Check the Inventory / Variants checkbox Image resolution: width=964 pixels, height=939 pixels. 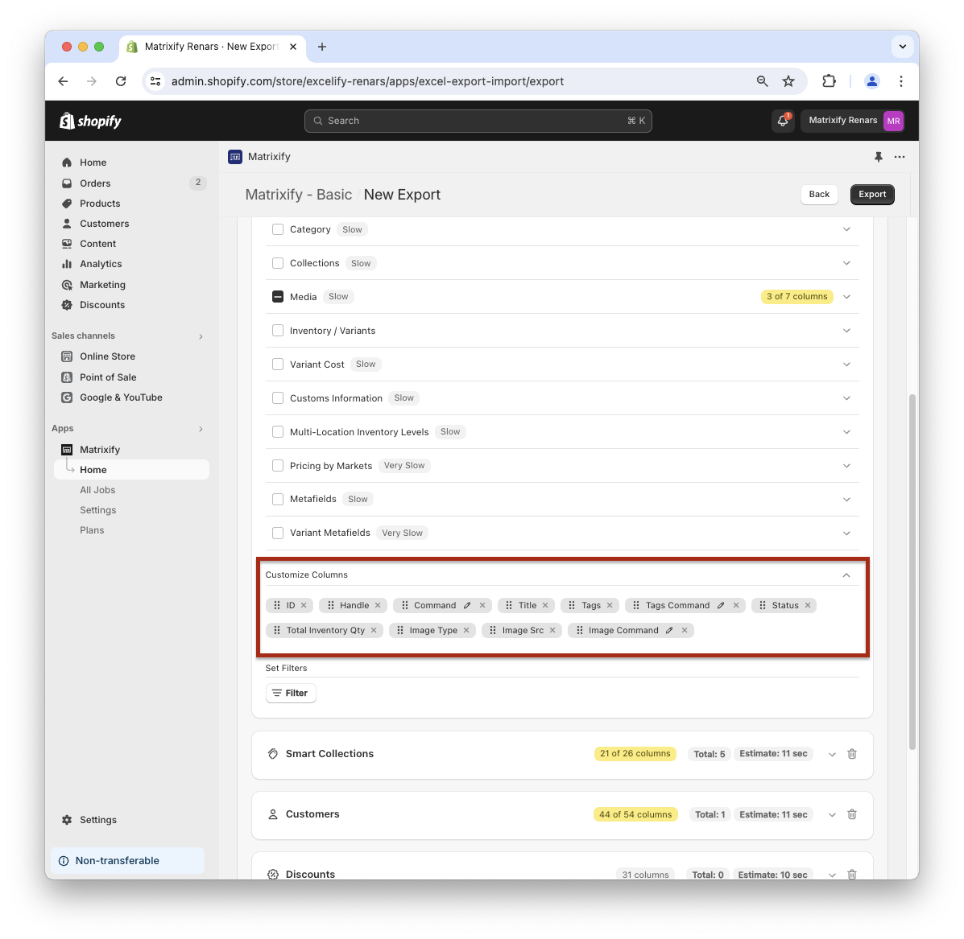[x=278, y=331]
